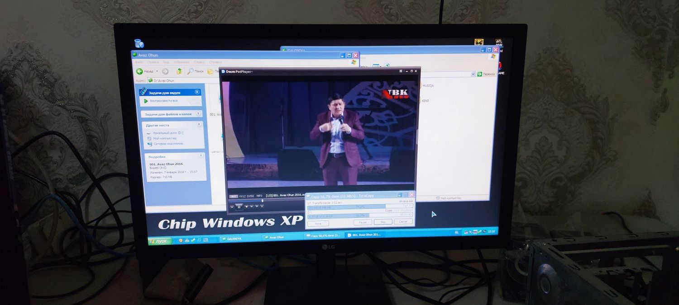Skip to next track in PotPlayer
Image resolution: width=679 pixels, height=305 pixels.
point(252,206)
